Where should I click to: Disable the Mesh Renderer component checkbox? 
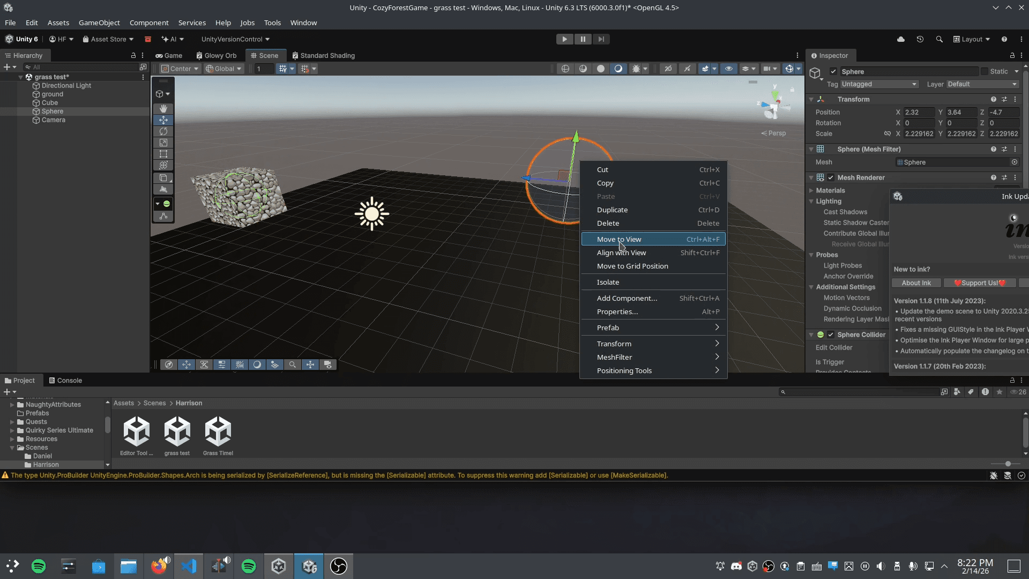click(831, 177)
